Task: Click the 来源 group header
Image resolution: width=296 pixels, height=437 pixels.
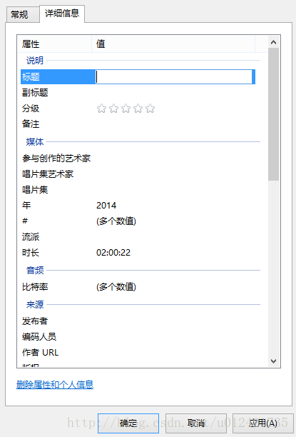Action: tap(35, 305)
